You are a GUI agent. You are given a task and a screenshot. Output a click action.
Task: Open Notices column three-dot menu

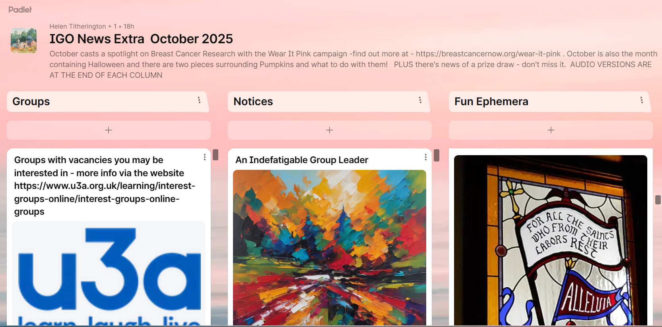coord(420,100)
